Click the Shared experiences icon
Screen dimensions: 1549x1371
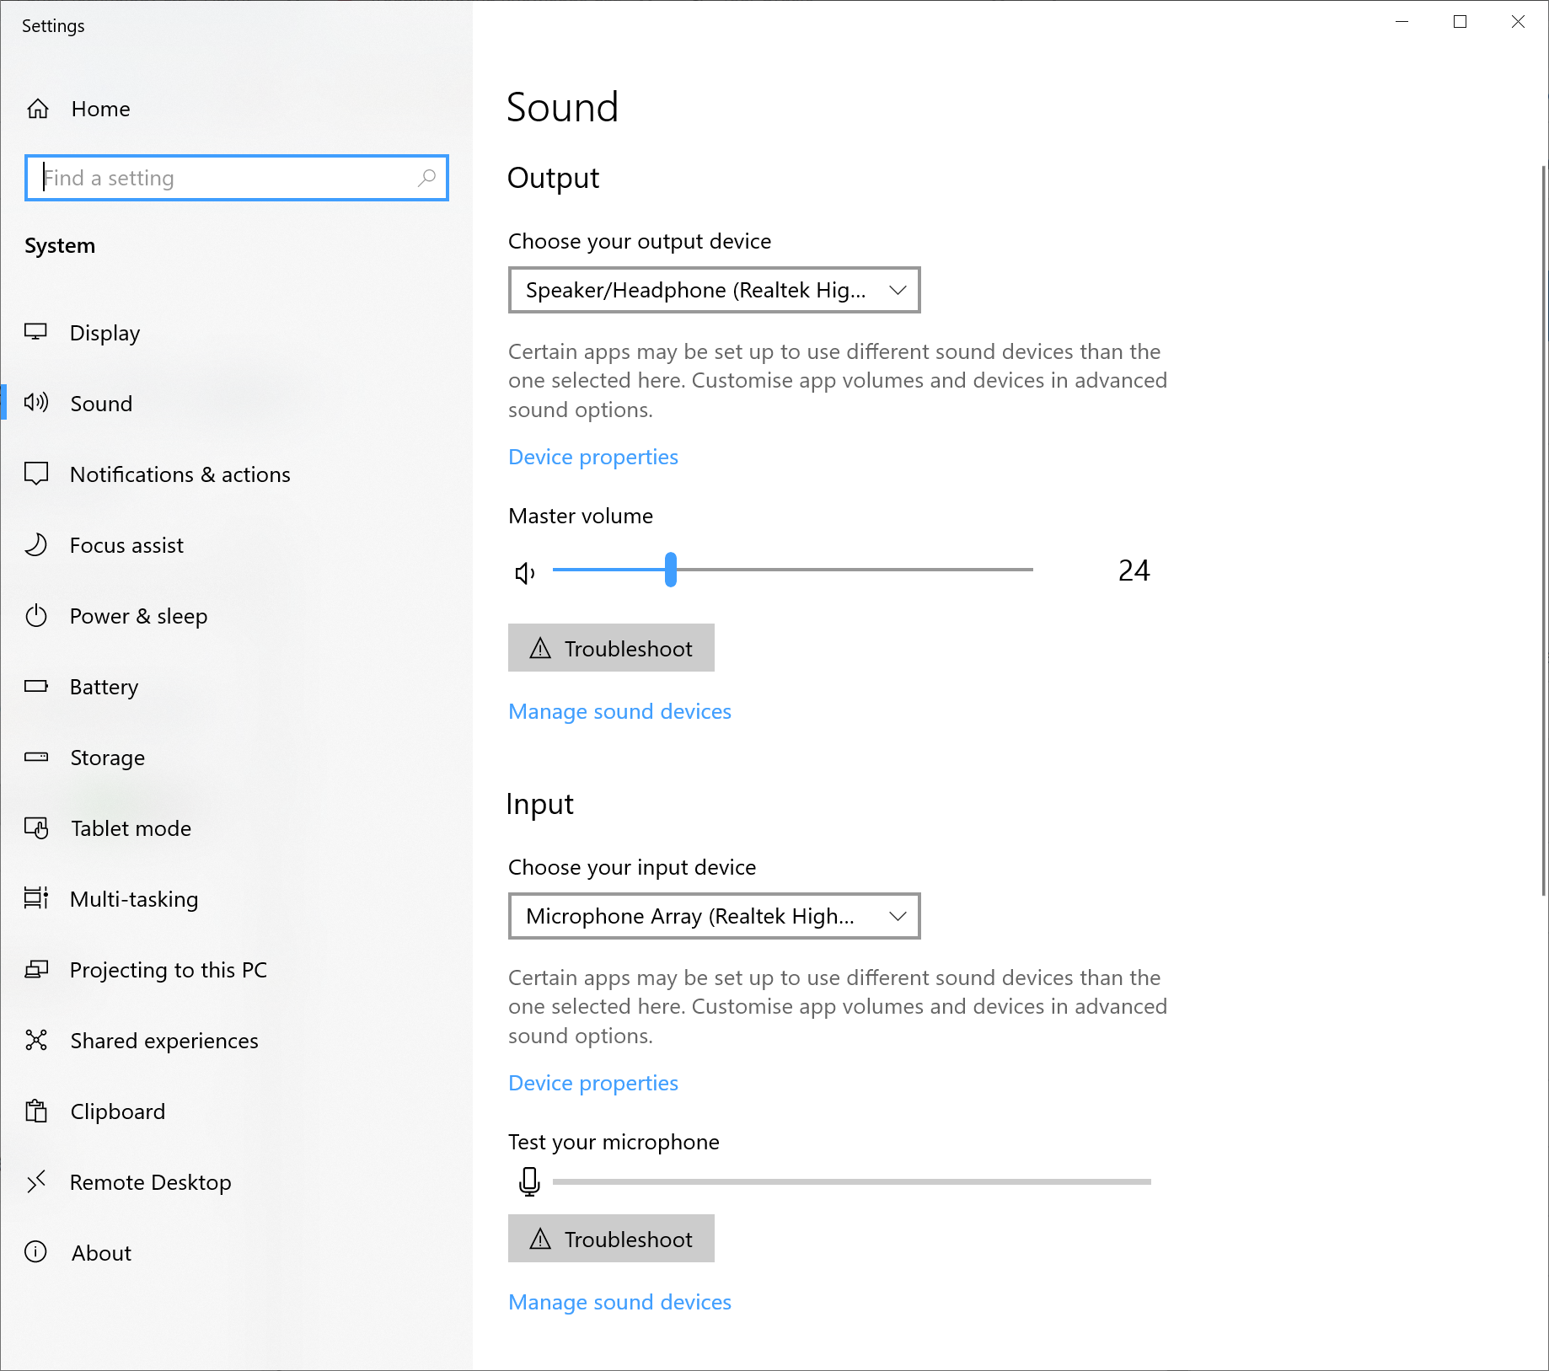[36, 1040]
